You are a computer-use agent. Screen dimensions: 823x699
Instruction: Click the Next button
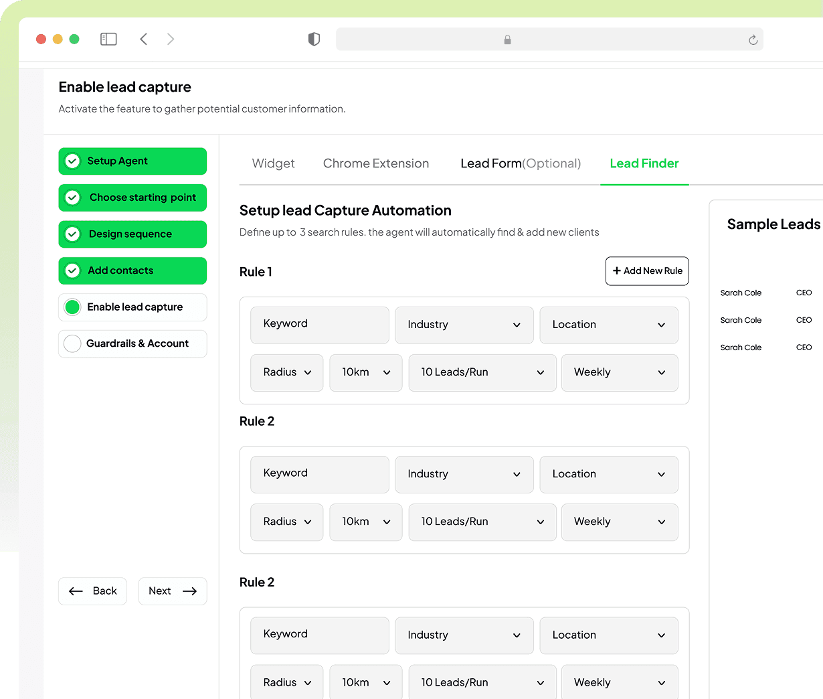(x=172, y=591)
